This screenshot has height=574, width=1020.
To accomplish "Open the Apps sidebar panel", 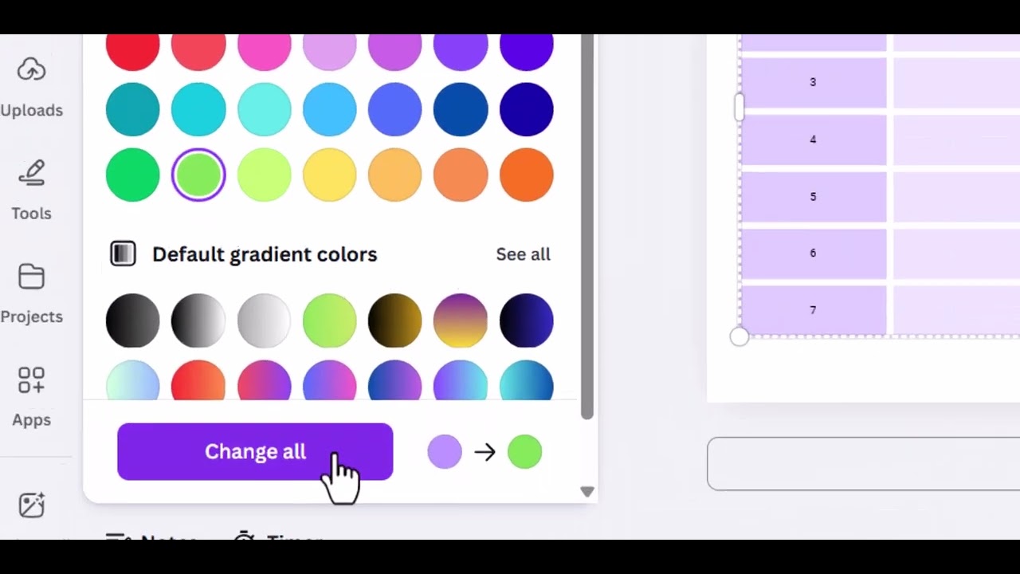I will pos(32,396).
